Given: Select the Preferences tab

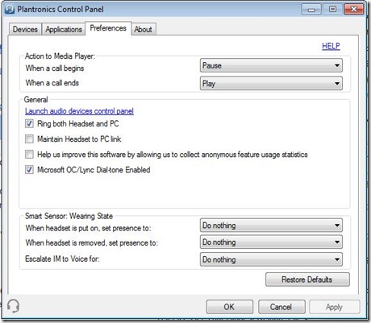Looking at the screenshot, I should coord(108,28).
